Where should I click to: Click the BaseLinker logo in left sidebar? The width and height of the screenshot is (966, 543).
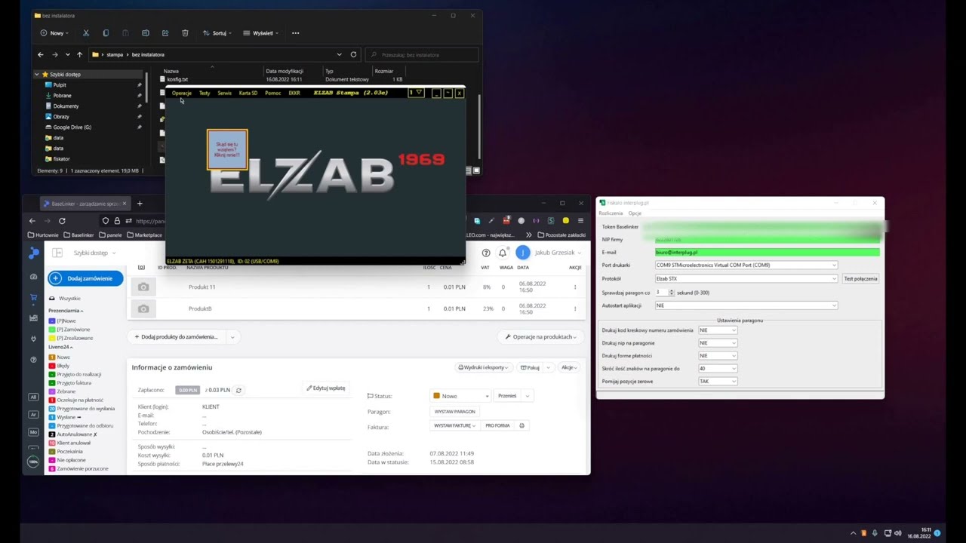click(x=33, y=254)
